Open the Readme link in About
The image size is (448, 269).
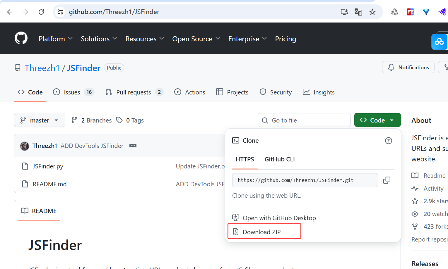click(435, 175)
